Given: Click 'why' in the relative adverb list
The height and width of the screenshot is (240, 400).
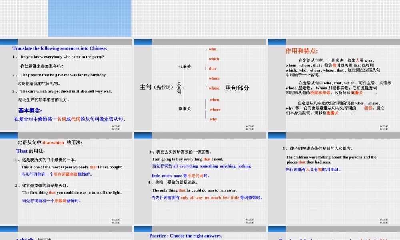Looking at the screenshot, I should point(213,119).
